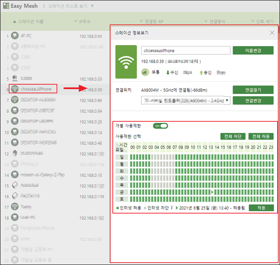This screenshot has width=280, height=265.
Task: Click tablet device icon in row 16
Action: [15, 196]
